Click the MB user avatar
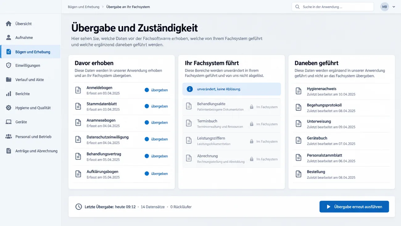The width and height of the screenshot is (401, 226). [x=384, y=7]
